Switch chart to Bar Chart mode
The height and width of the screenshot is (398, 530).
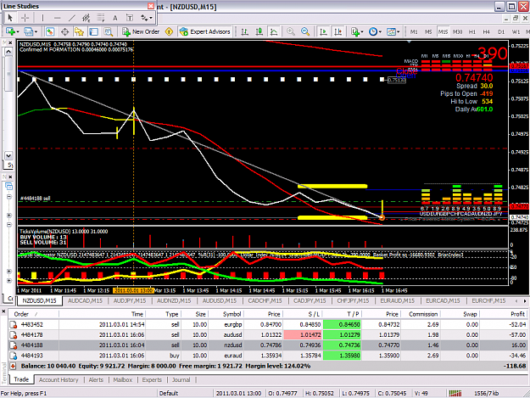pos(244,31)
